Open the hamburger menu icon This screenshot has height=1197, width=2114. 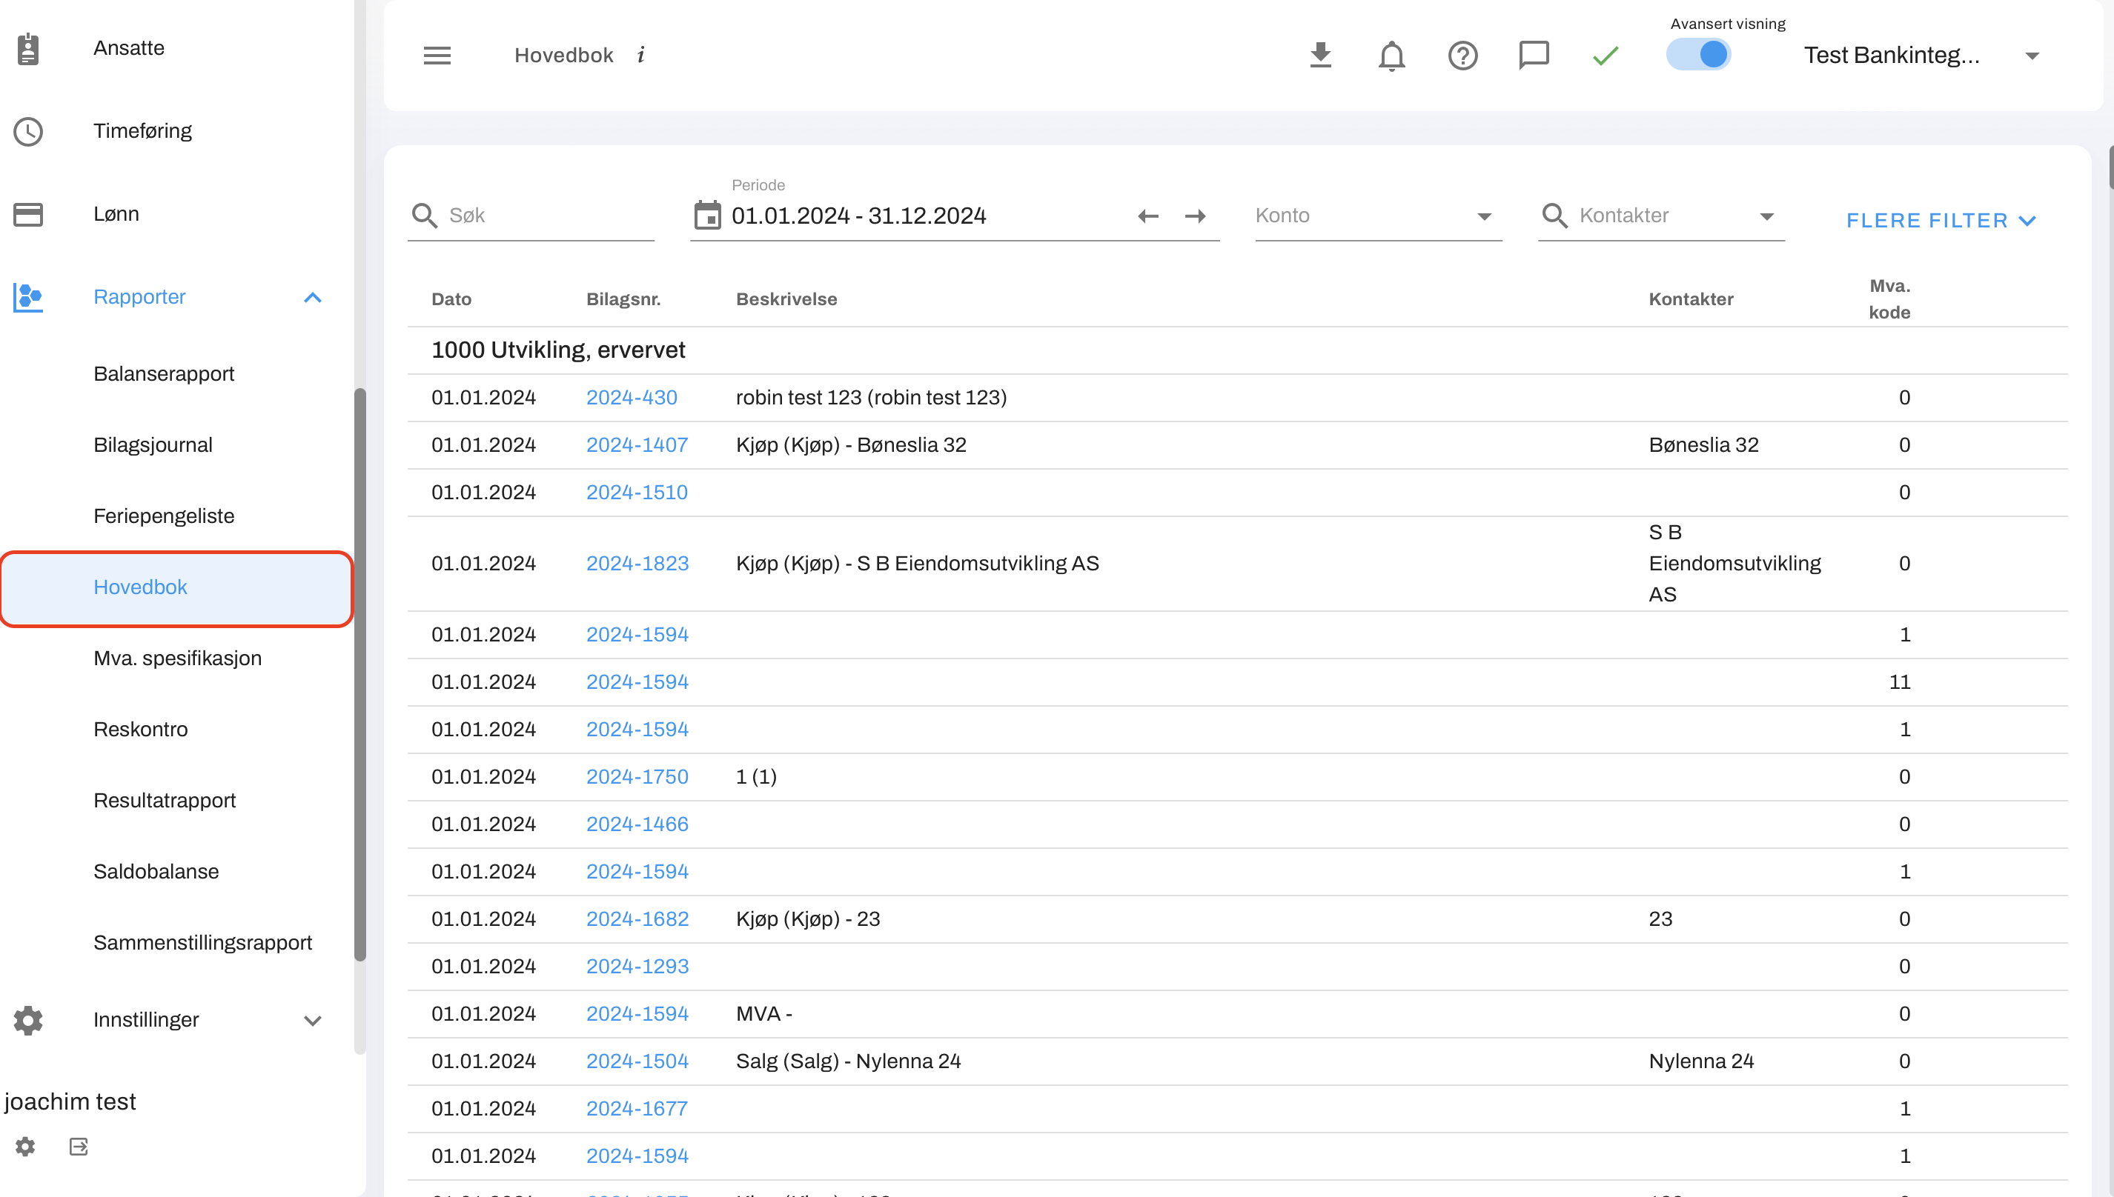(437, 55)
